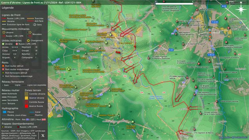Click the X logo in legend footer

[x=43, y=136]
